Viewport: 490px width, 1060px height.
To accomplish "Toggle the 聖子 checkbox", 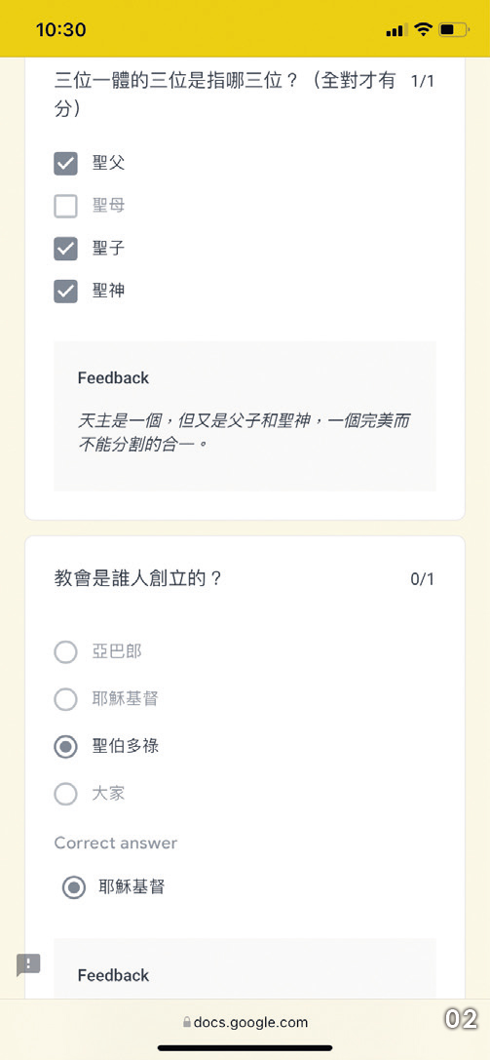I will coord(65,249).
